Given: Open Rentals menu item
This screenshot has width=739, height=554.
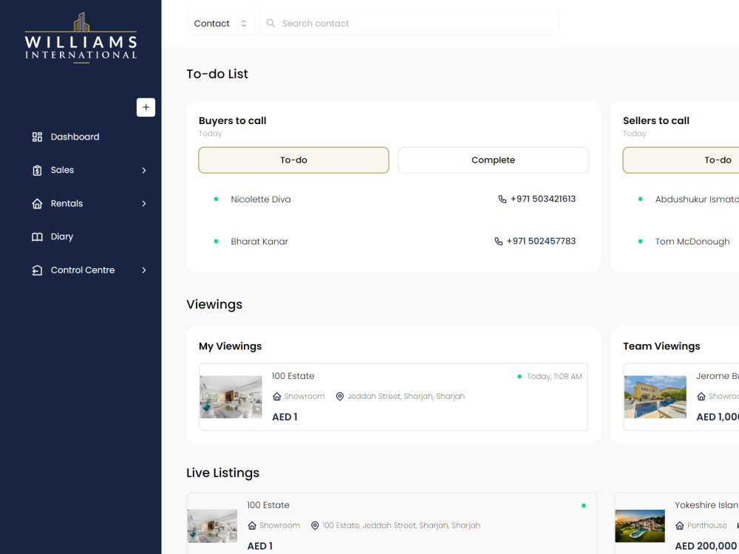Looking at the screenshot, I should (x=67, y=204).
